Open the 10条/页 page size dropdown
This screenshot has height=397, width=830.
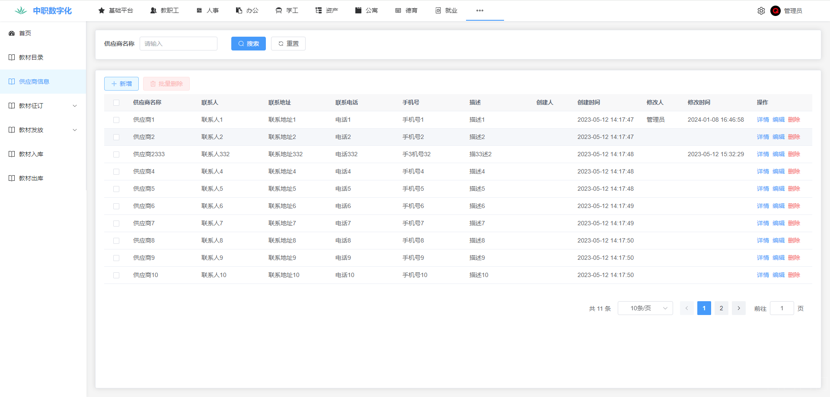pos(645,308)
